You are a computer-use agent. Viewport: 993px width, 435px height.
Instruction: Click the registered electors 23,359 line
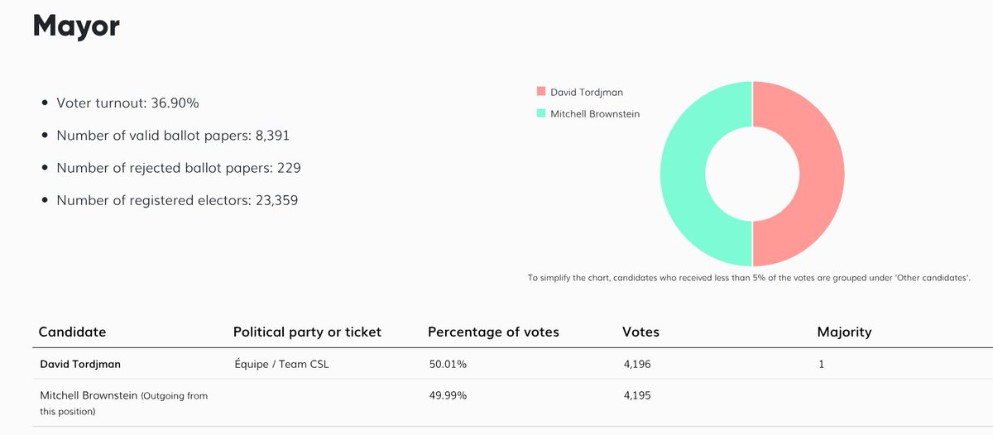(x=177, y=200)
